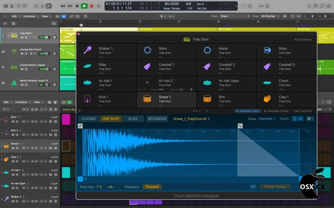334x208 pixels.
Task: Toggle the Cycle loop button
Action: tap(99, 6)
